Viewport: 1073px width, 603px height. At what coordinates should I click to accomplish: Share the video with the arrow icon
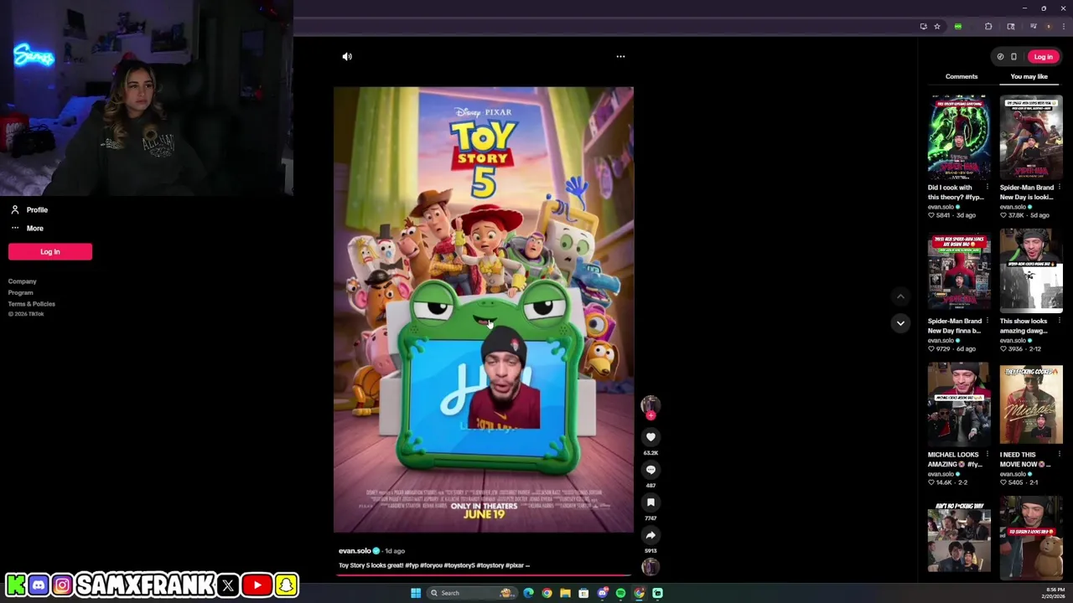point(651,535)
